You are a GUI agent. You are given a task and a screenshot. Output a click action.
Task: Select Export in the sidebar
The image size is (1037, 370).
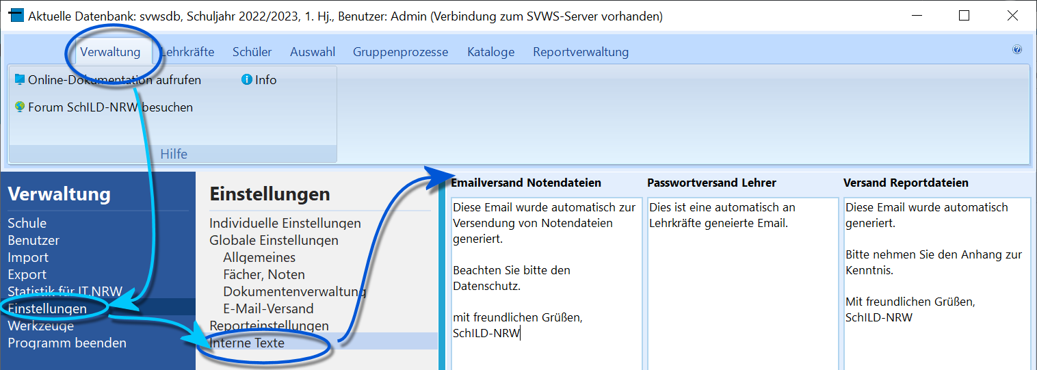point(27,274)
